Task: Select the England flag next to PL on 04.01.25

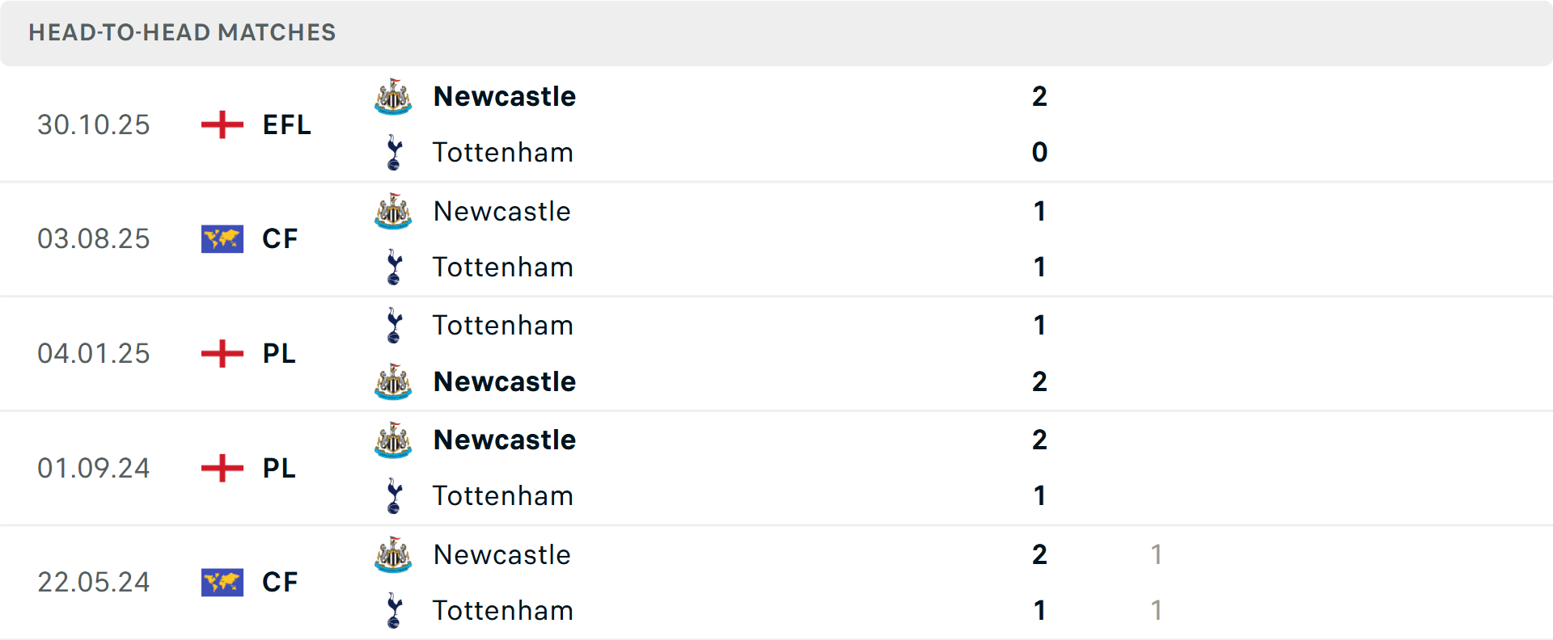Action: pos(222,353)
